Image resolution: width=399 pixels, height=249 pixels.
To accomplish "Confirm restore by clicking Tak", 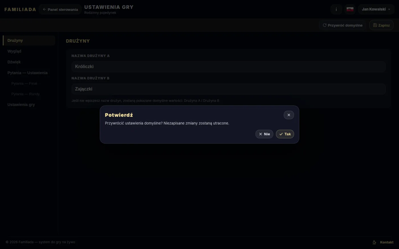I will [x=285, y=134].
